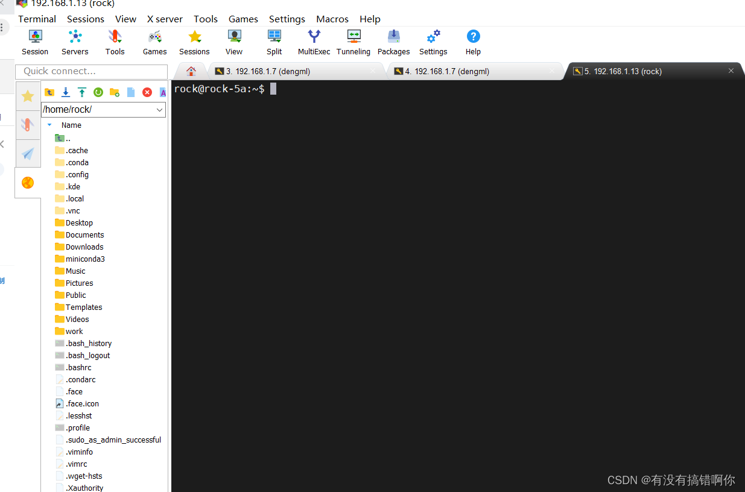Expand the remote path dropdown arrow

click(160, 110)
